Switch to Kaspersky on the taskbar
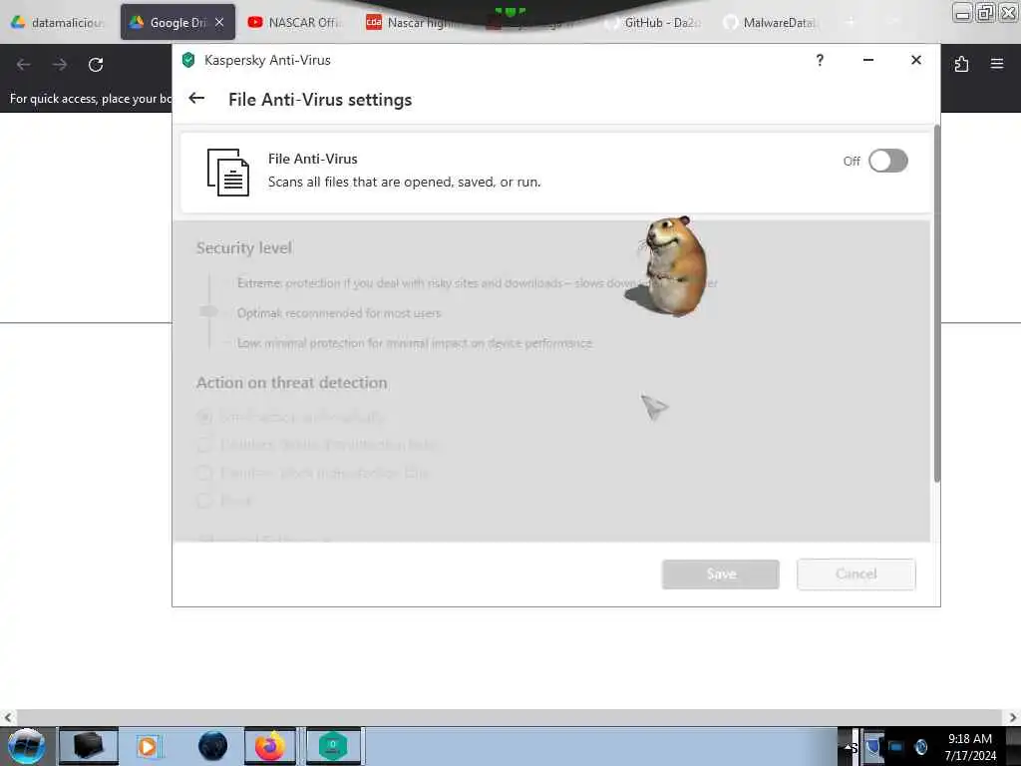This screenshot has width=1021, height=766. click(333, 746)
